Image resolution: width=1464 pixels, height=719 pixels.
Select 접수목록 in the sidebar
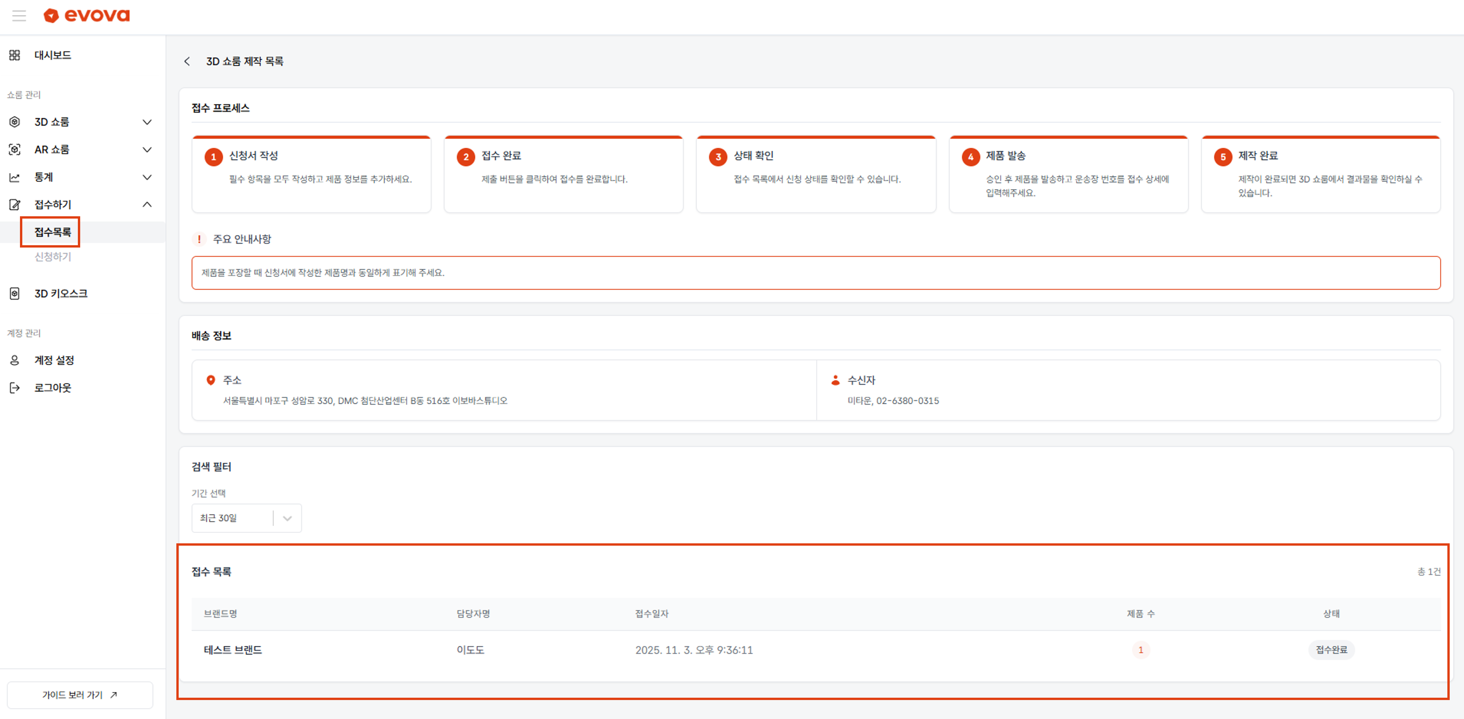click(52, 232)
